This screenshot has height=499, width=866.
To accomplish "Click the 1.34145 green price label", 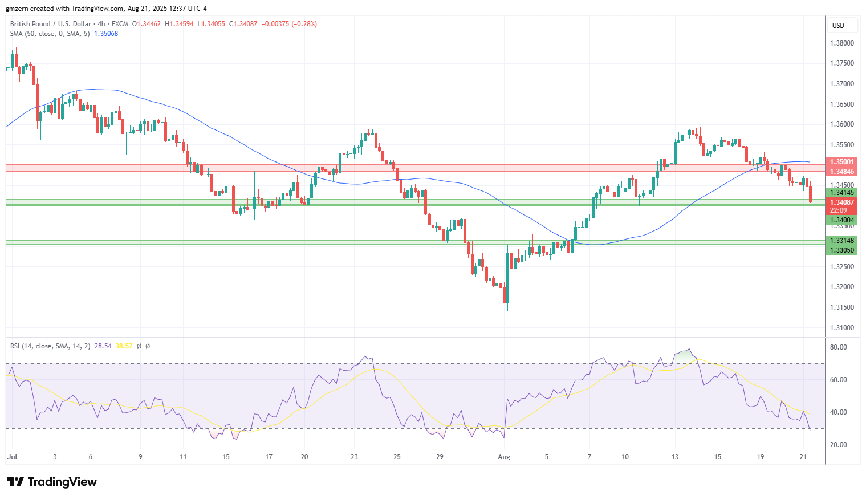I will 842,193.
